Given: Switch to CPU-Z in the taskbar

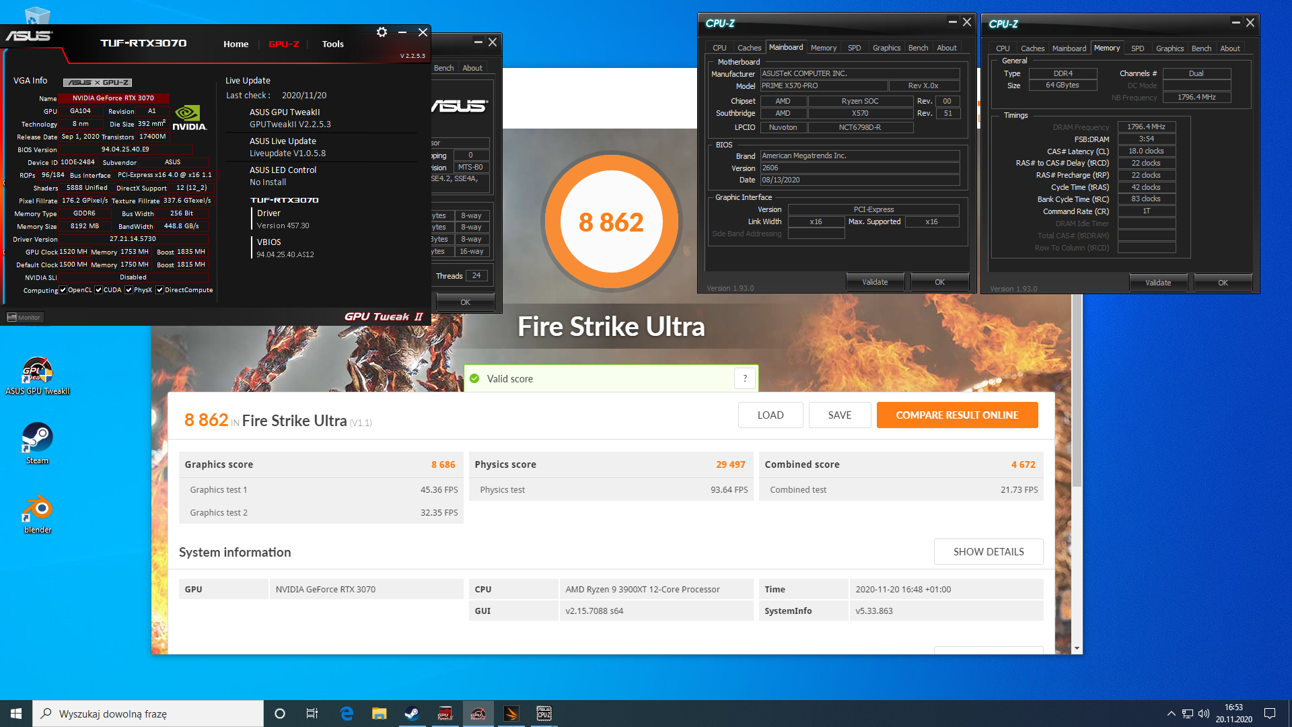Looking at the screenshot, I should [544, 714].
